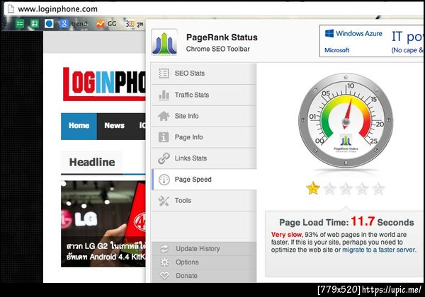
Task: Open the Tools menu item
Action: pyautogui.click(x=203, y=200)
